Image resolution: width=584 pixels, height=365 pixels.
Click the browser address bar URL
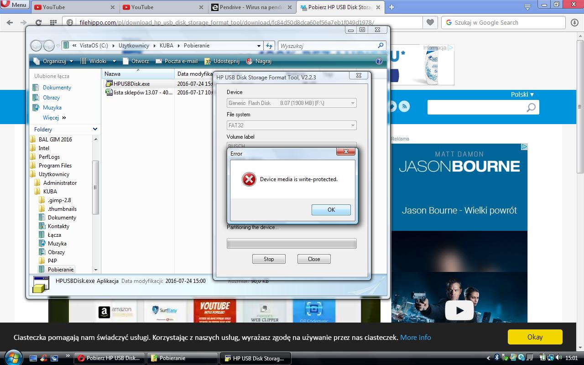(227, 22)
